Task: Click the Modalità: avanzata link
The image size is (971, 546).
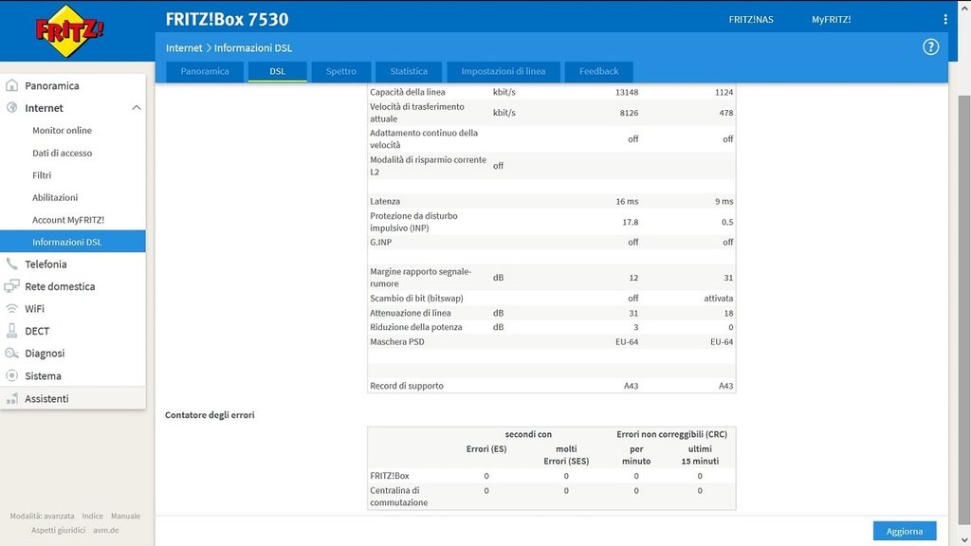Action: pos(42,516)
